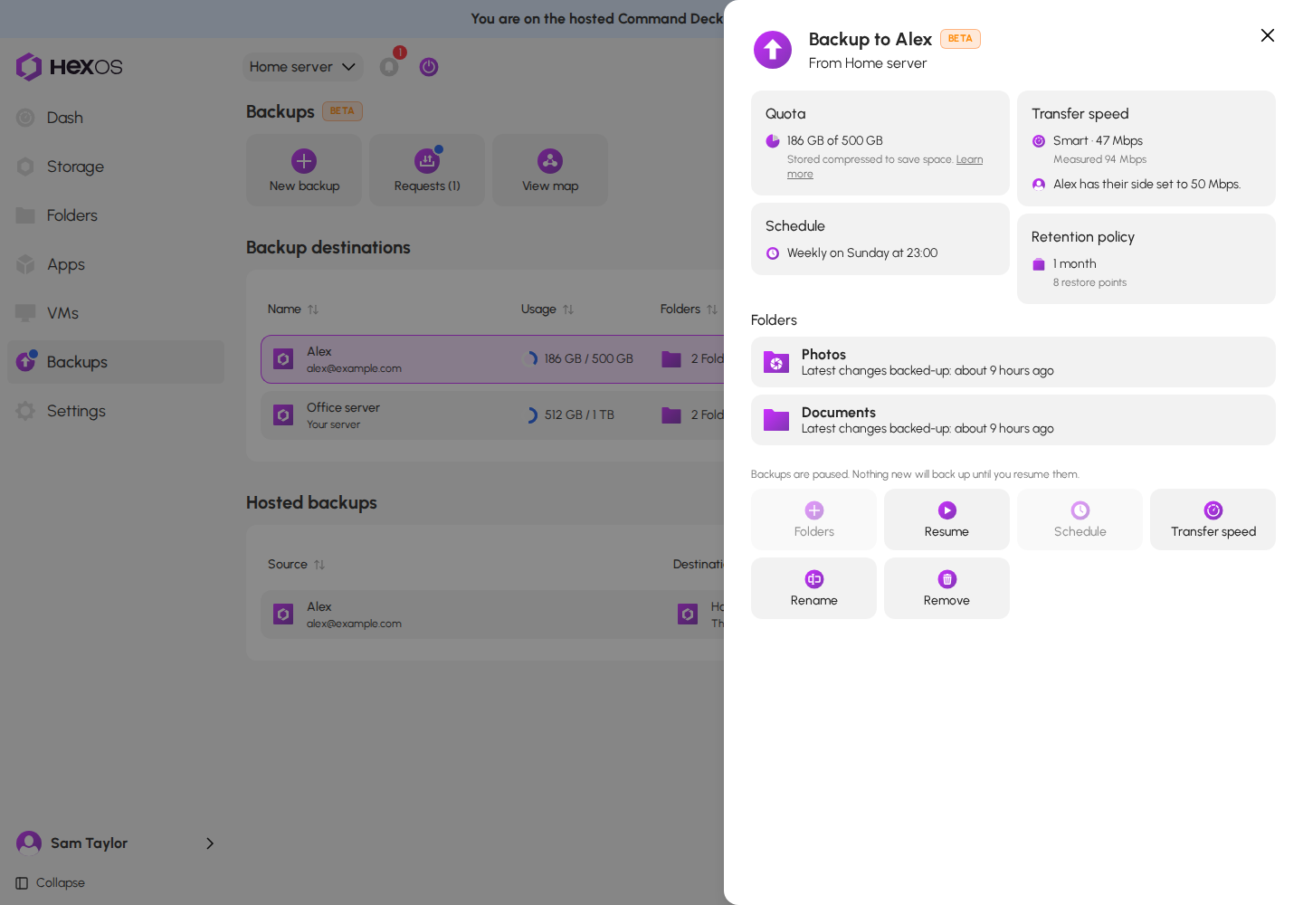Open the Transfer speed settings button

(x=1213, y=519)
